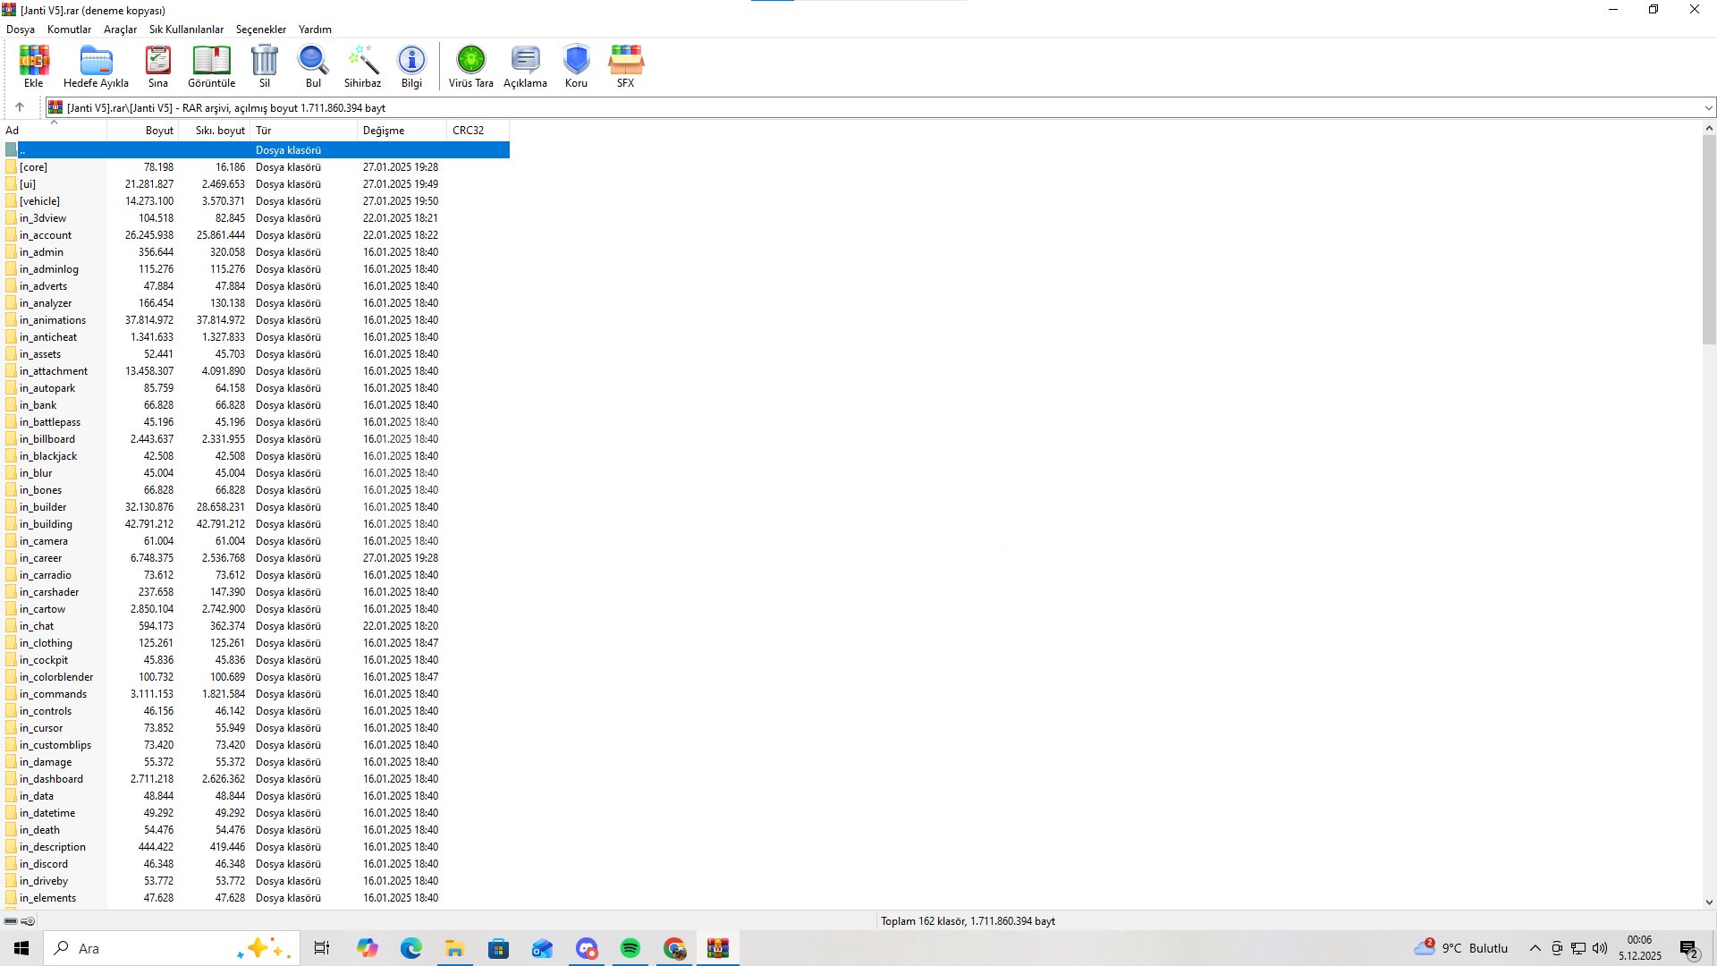This screenshot has width=1717, height=966.
Task: Open the Komutlar menu
Action: point(69,30)
